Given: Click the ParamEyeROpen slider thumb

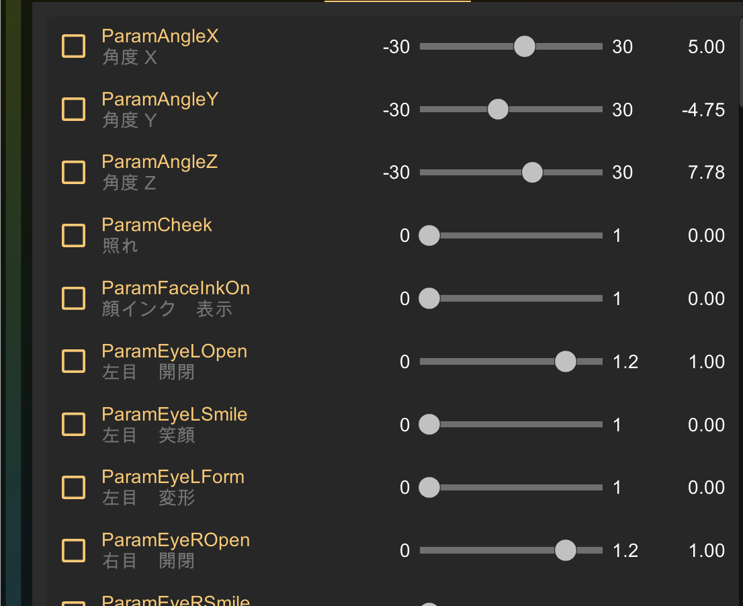Looking at the screenshot, I should [566, 550].
